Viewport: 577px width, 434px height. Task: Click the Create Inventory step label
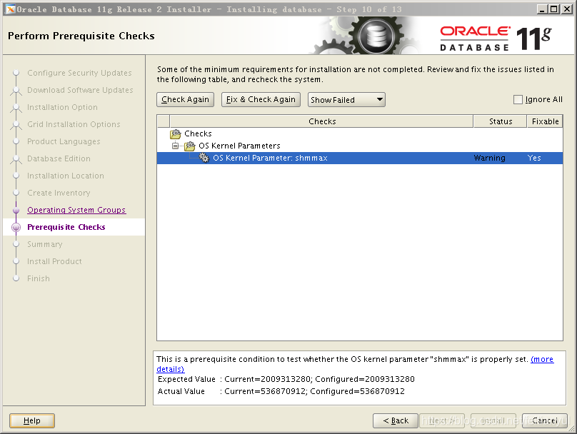pos(59,193)
